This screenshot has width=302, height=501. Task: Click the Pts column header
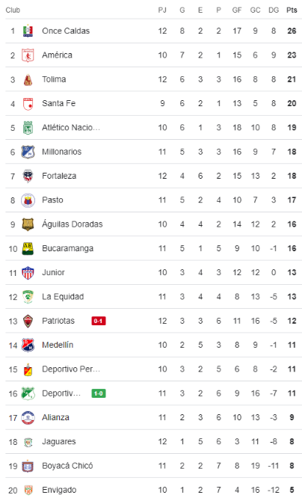[x=292, y=10]
